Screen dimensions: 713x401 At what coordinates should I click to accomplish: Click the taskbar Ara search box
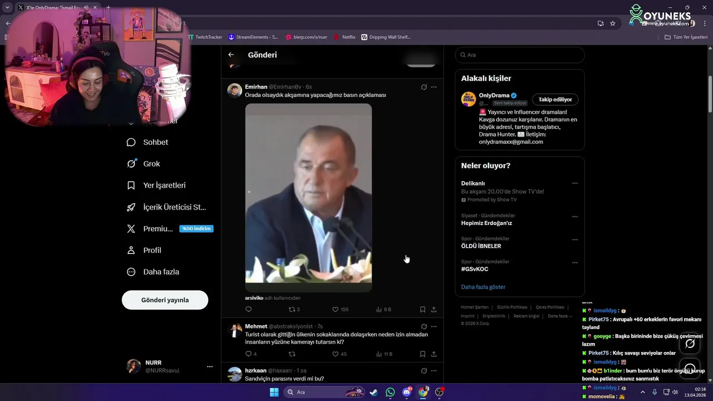coord(325,392)
